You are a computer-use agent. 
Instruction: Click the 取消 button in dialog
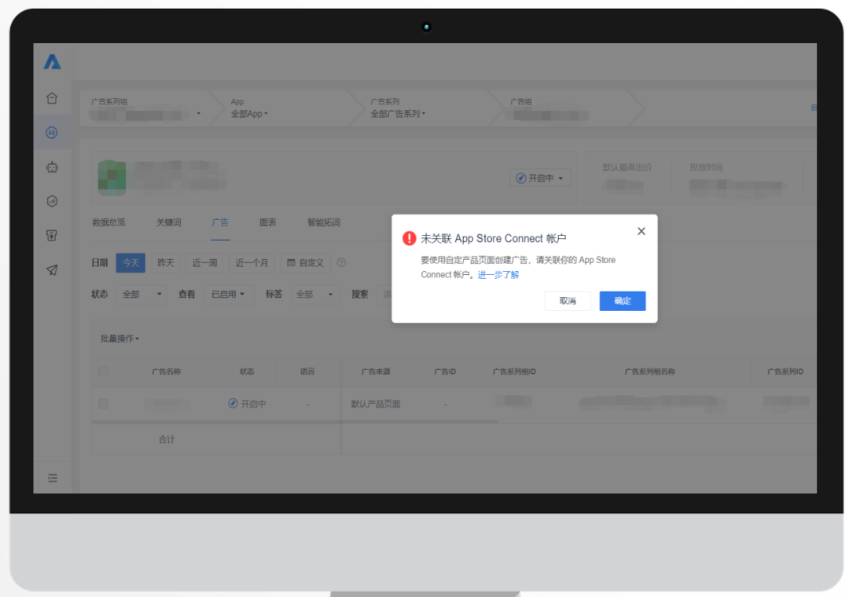pyautogui.click(x=568, y=301)
